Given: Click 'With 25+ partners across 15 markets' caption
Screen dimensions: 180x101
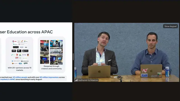Looking at the screenshot, I should [19, 69].
